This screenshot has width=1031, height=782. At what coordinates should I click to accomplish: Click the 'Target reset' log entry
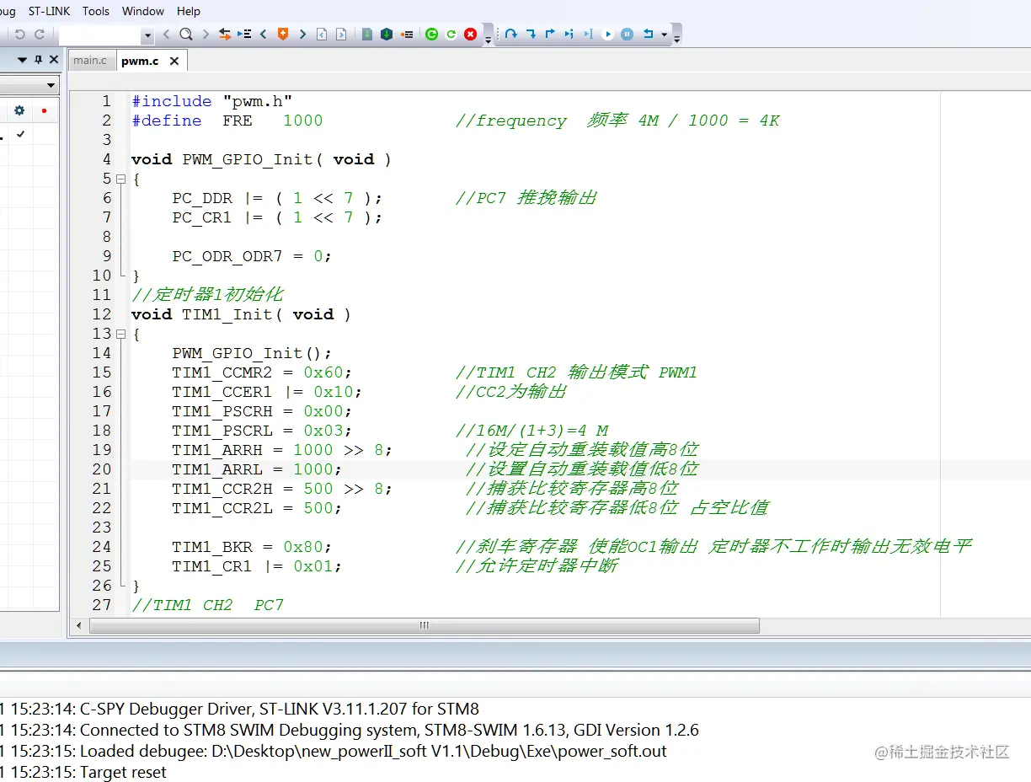click(x=83, y=772)
